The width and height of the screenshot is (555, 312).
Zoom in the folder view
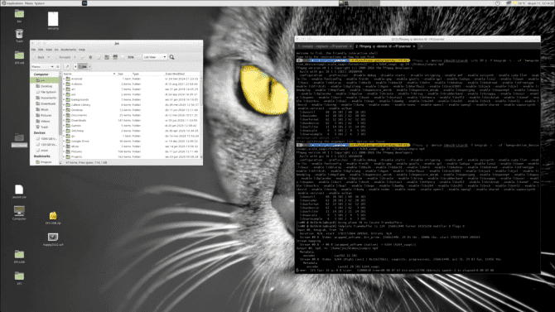pyautogui.click(x=139, y=57)
